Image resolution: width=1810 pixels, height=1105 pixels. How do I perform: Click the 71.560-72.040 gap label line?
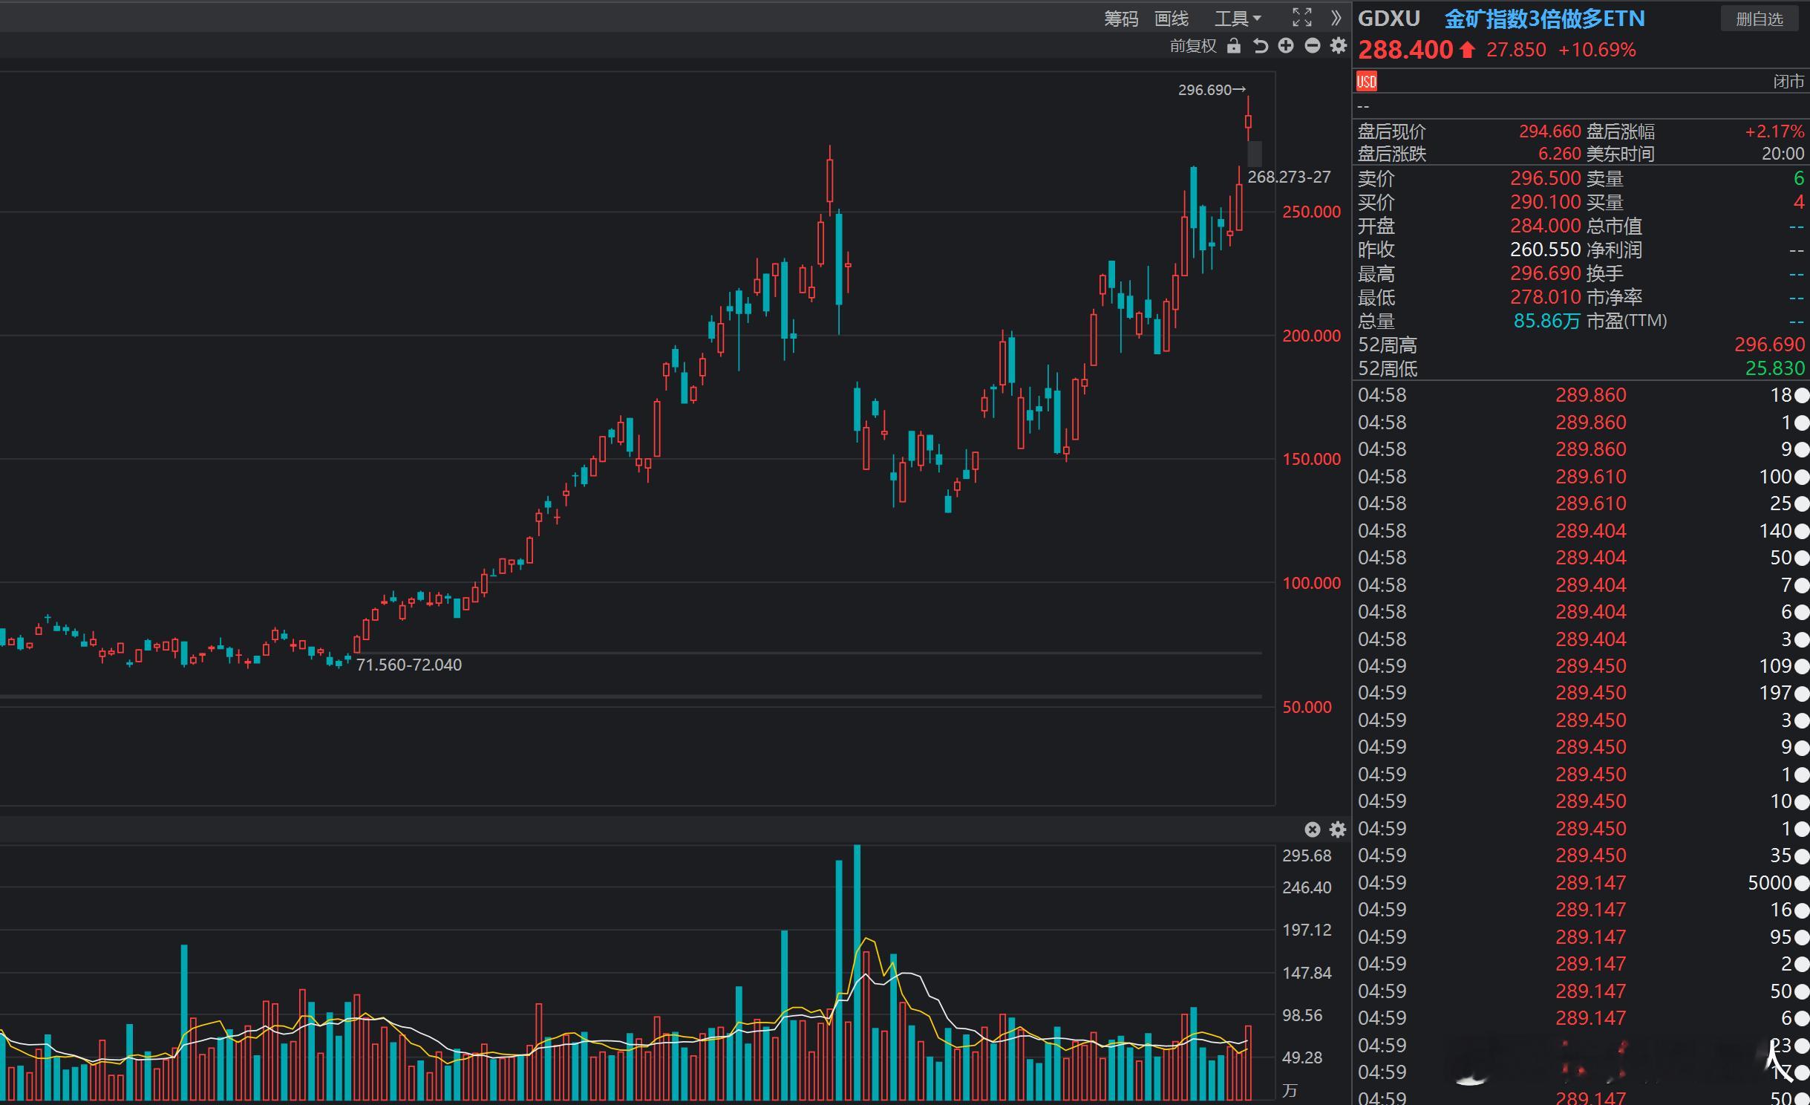coord(409,665)
